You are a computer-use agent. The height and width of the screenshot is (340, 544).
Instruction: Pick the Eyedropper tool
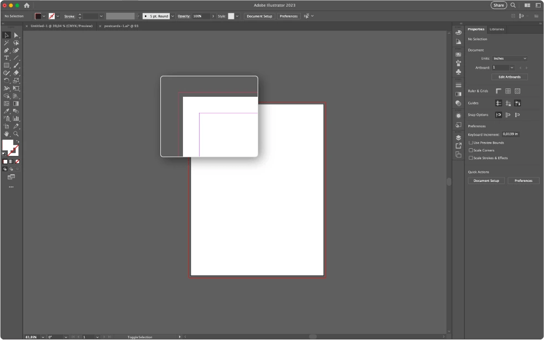(x=7, y=111)
